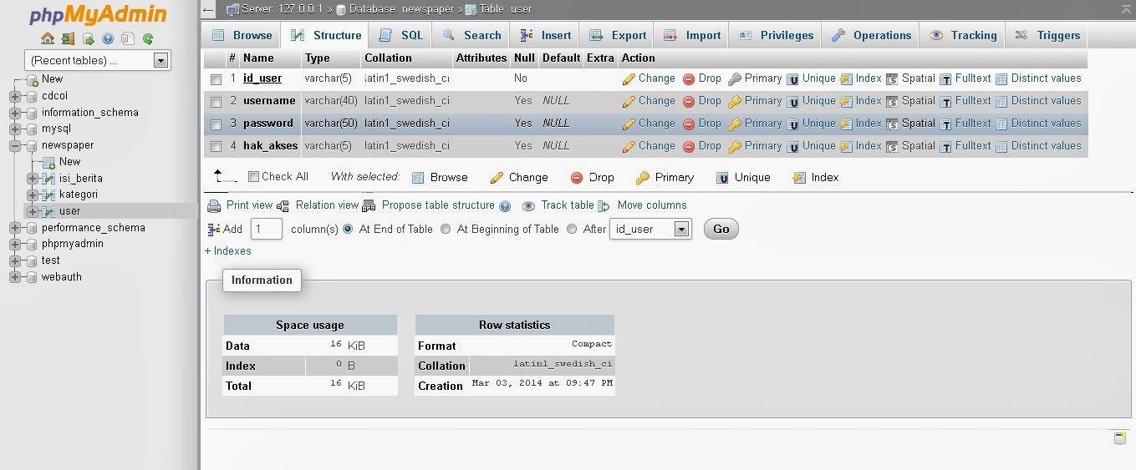Select the After column radio button
Screen dimensions: 1136x470
pos(572,229)
